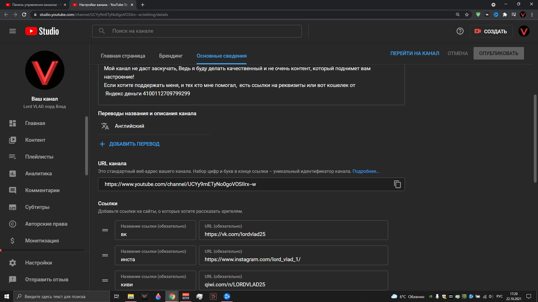Open the hamburger navigation menu
The width and height of the screenshot is (538, 302).
coord(13,31)
